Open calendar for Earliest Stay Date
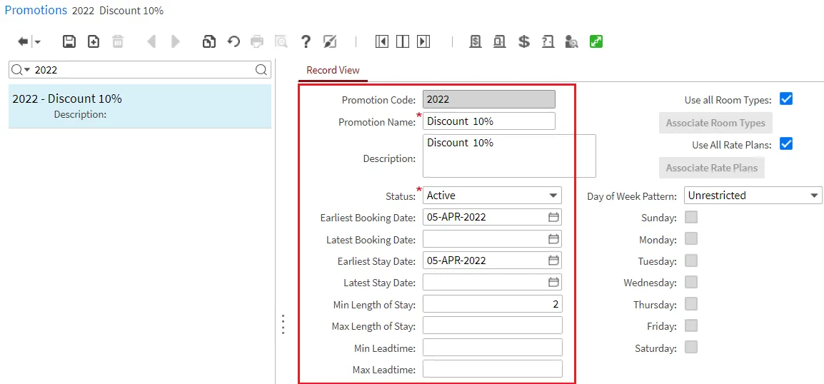This screenshot has width=824, height=384. tap(553, 260)
